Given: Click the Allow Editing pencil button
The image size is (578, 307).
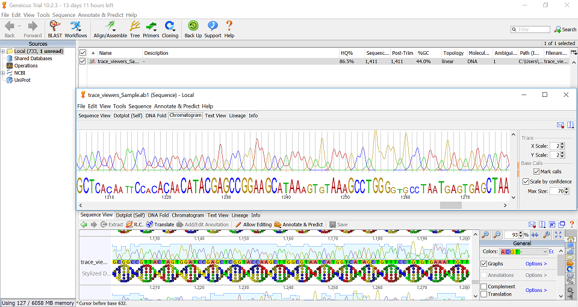Looking at the screenshot, I should [253, 225].
